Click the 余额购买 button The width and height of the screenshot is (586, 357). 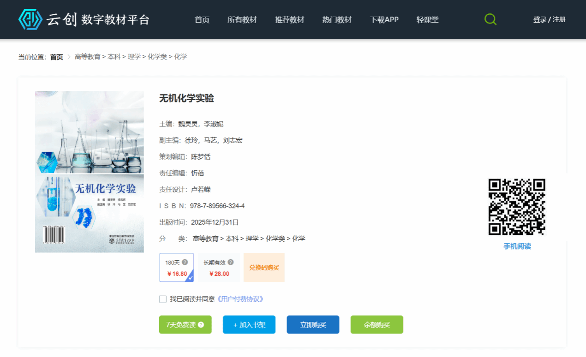[377, 325]
